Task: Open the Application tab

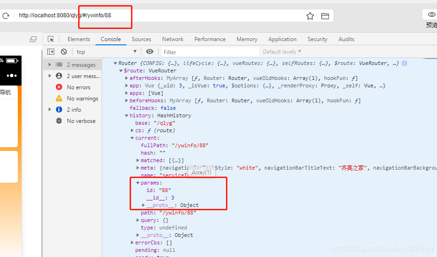Action: point(282,39)
